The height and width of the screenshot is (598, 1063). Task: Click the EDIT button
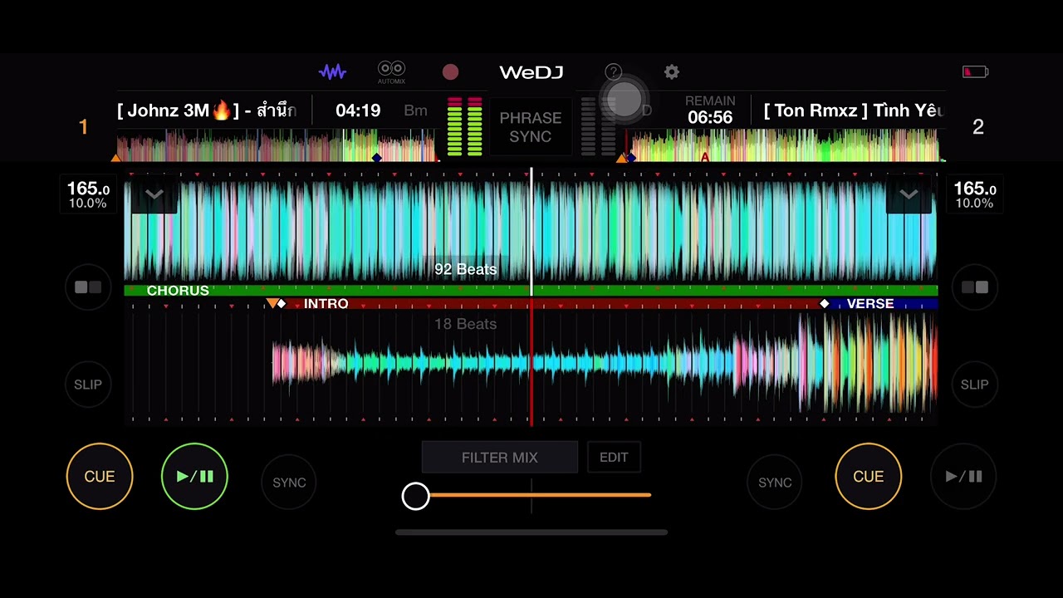point(614,458)
